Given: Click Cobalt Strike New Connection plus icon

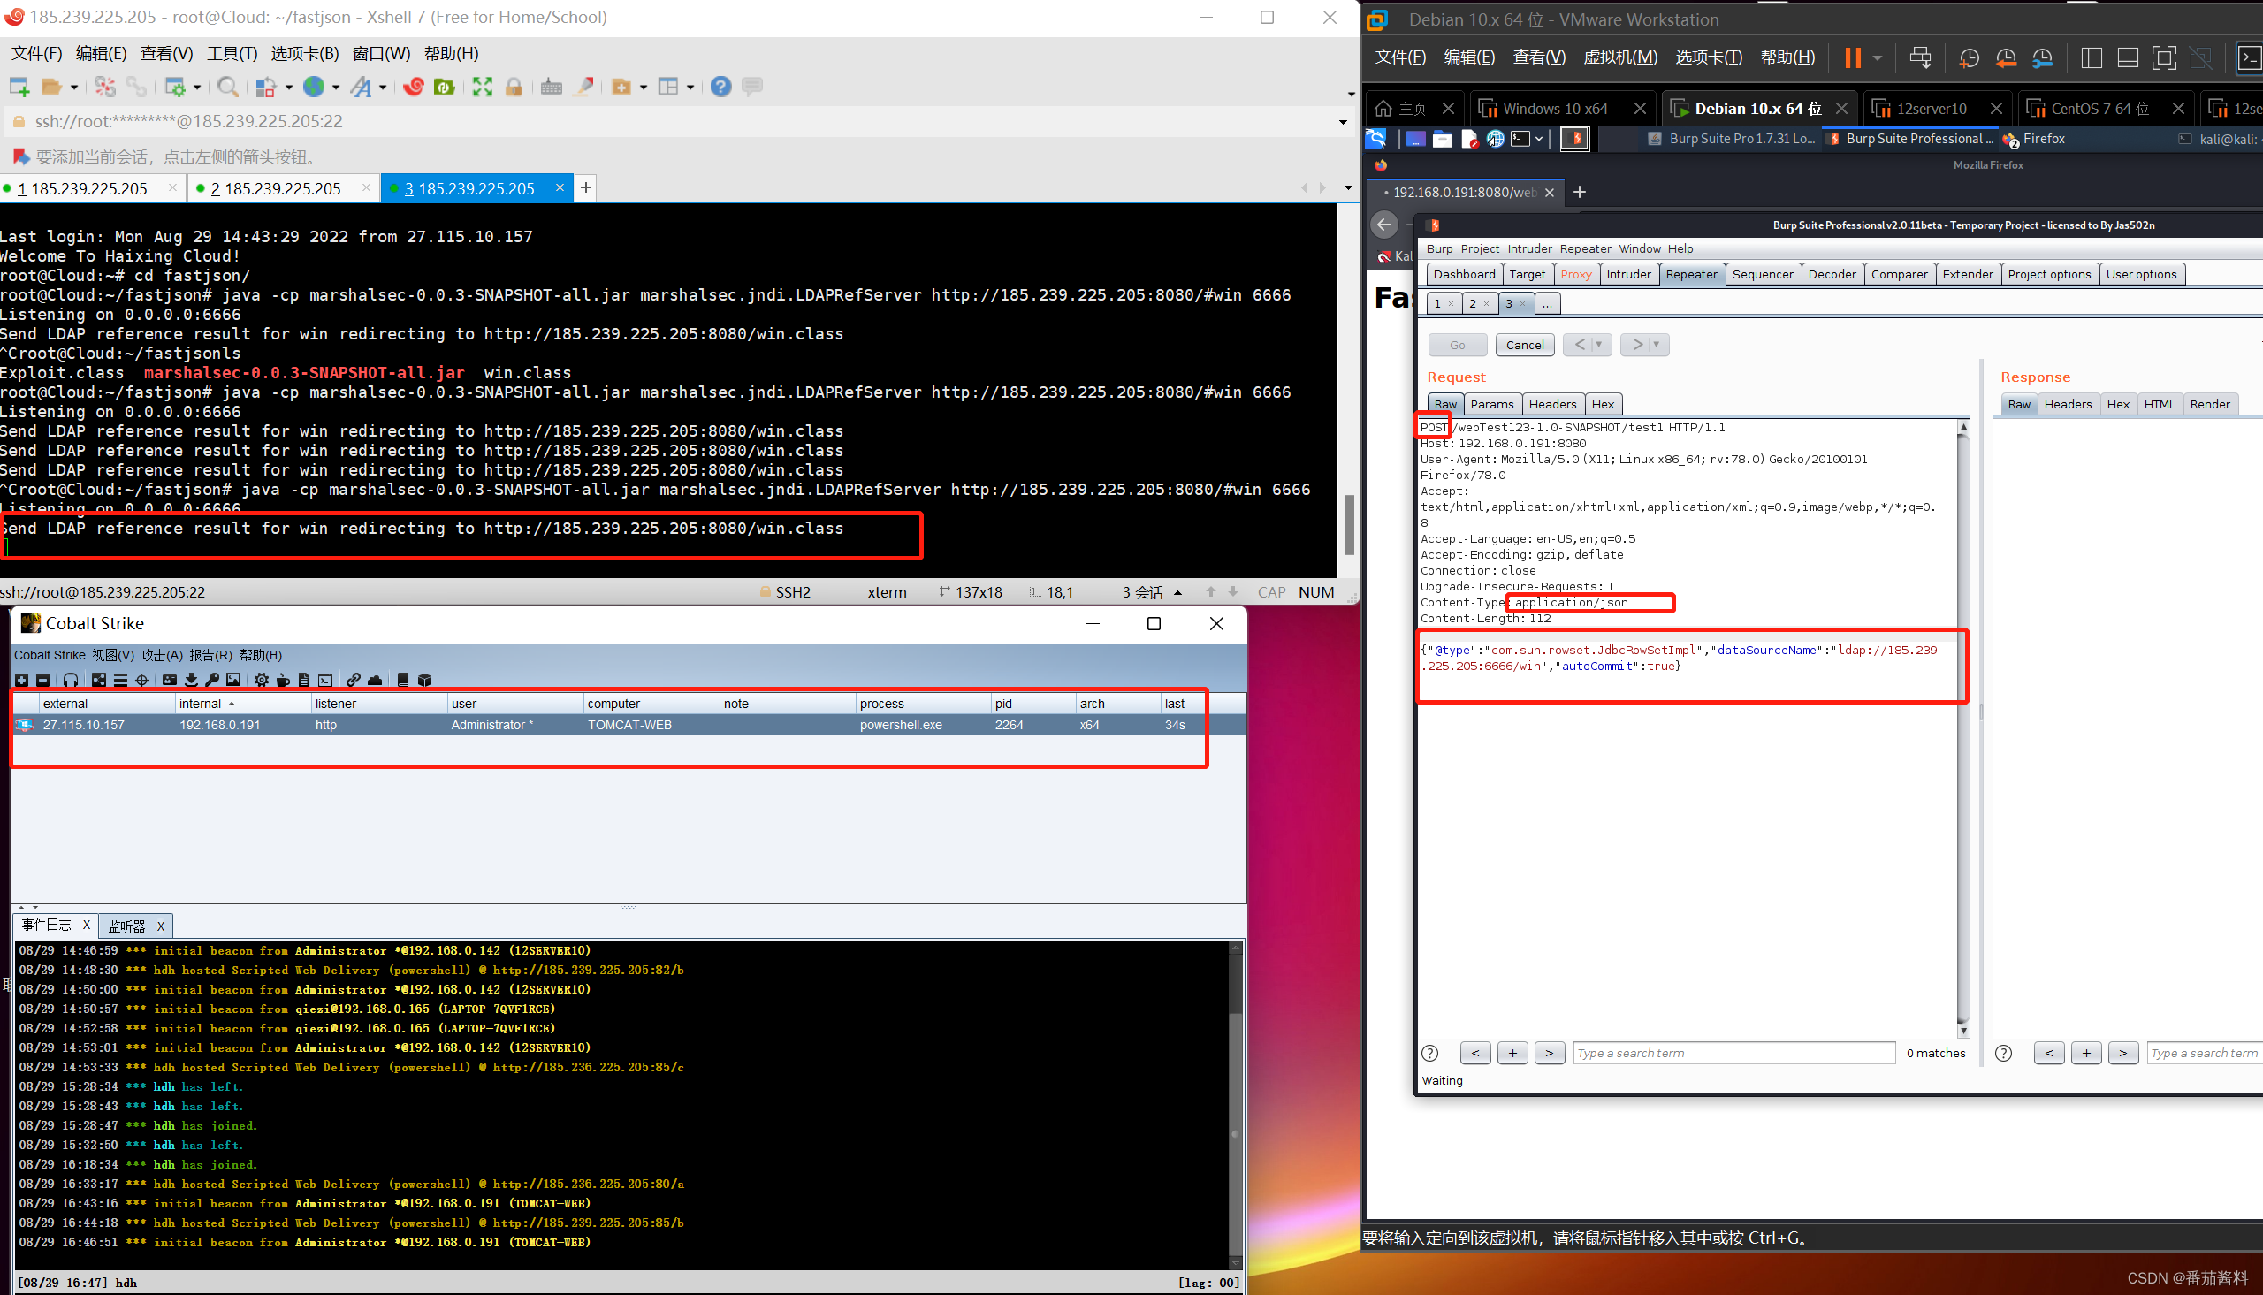Looking at the screenshot, I should [21, 680].
